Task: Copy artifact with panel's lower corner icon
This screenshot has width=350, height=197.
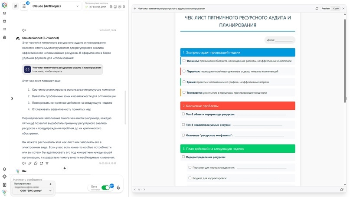Action: coord(341,189)
